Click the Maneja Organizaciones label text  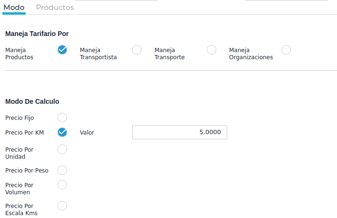point(251,54)
